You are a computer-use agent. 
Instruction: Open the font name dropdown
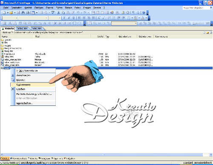point(46,18)
